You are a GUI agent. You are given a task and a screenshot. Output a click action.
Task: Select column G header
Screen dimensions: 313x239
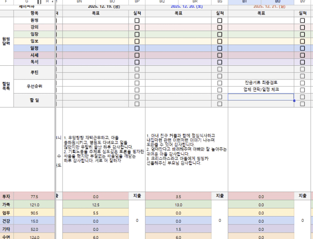pyautogui.click(x=27, y=2)
